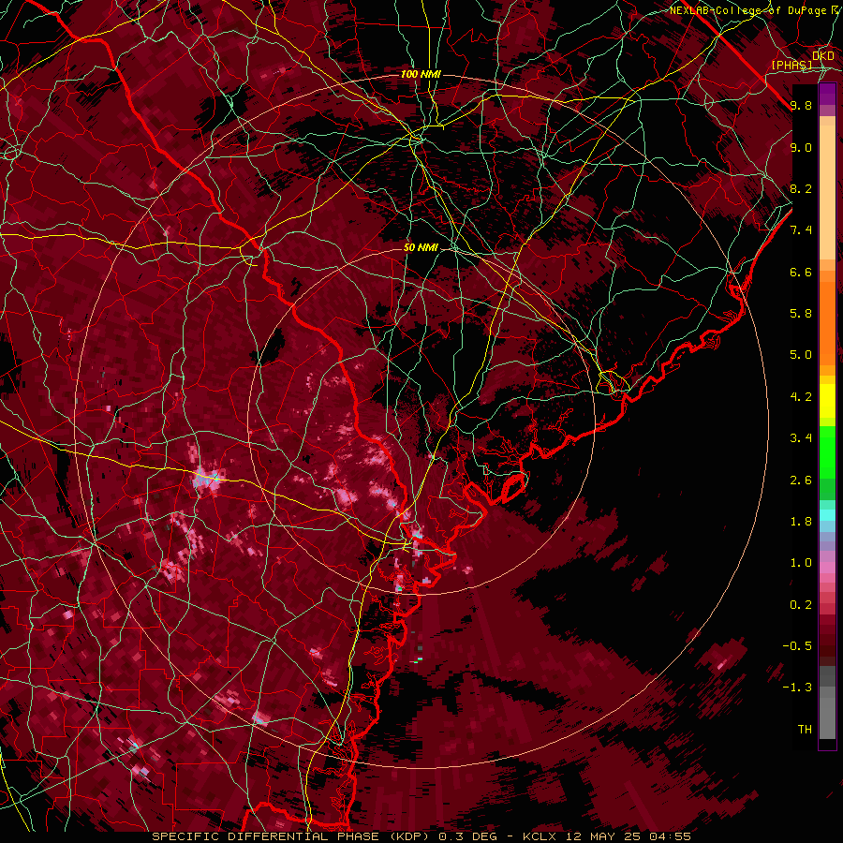
Task: Click the purple top segment of color bar
Action: point(827,94)
